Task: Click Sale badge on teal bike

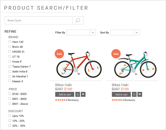Action: click(116, 54)
